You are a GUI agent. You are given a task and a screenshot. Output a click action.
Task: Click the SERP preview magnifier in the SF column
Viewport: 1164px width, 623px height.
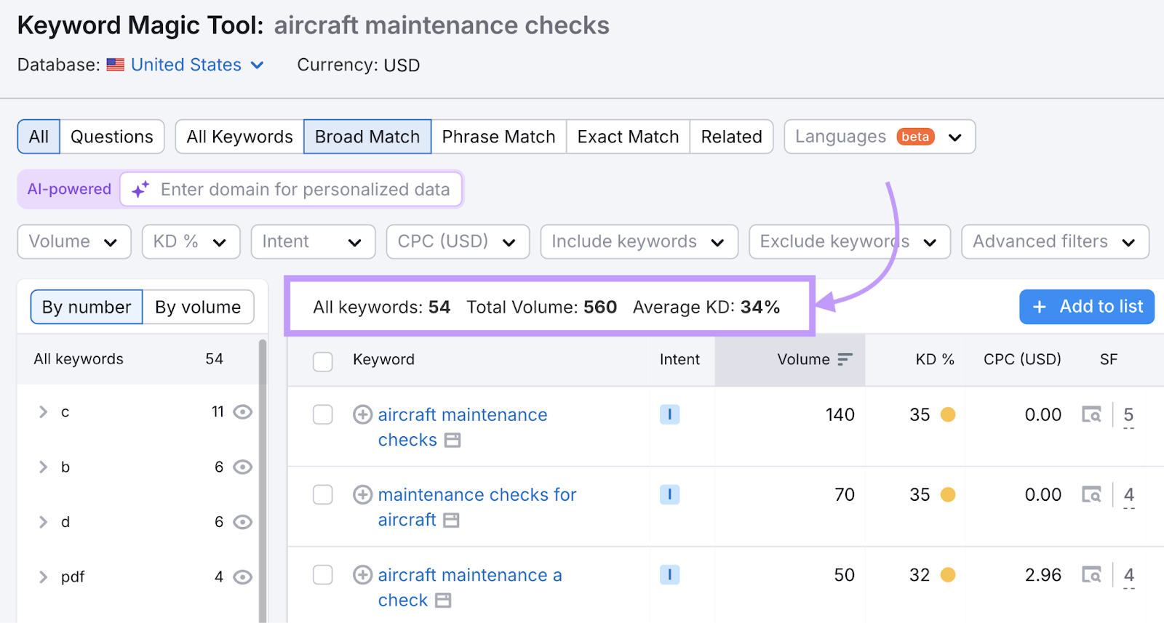1093,414
